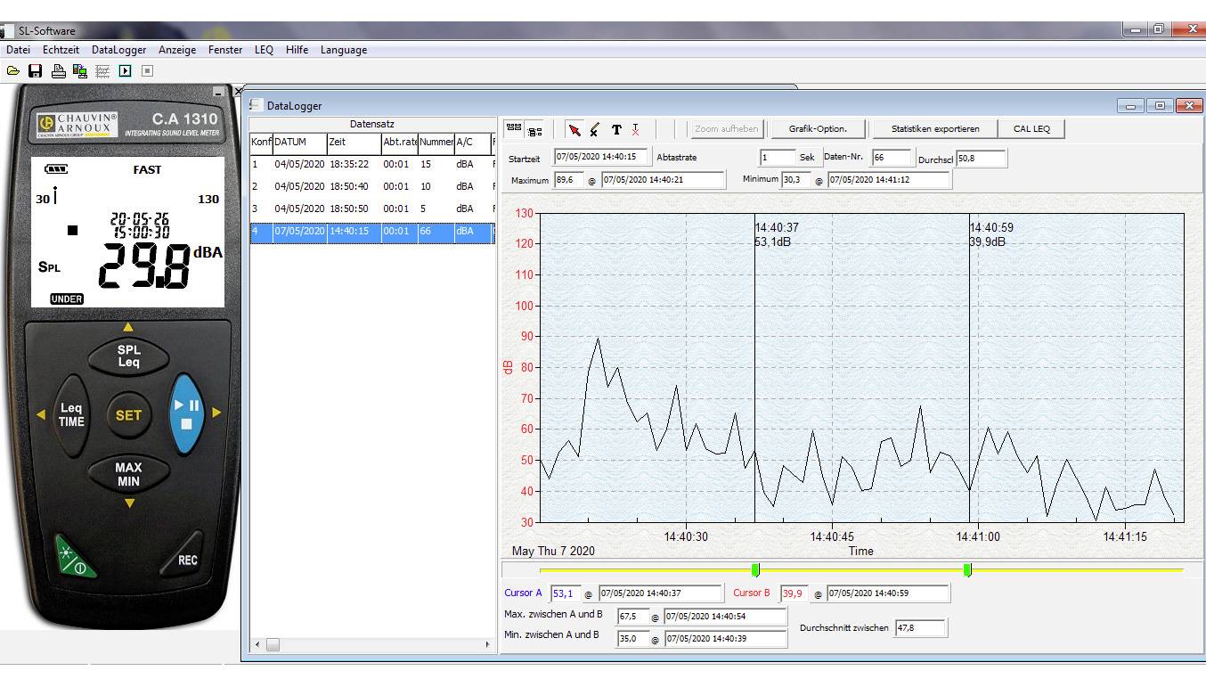1206x679 pixels.
Task: Download data from the sound level meter
Action: click(x=80, y=70)
